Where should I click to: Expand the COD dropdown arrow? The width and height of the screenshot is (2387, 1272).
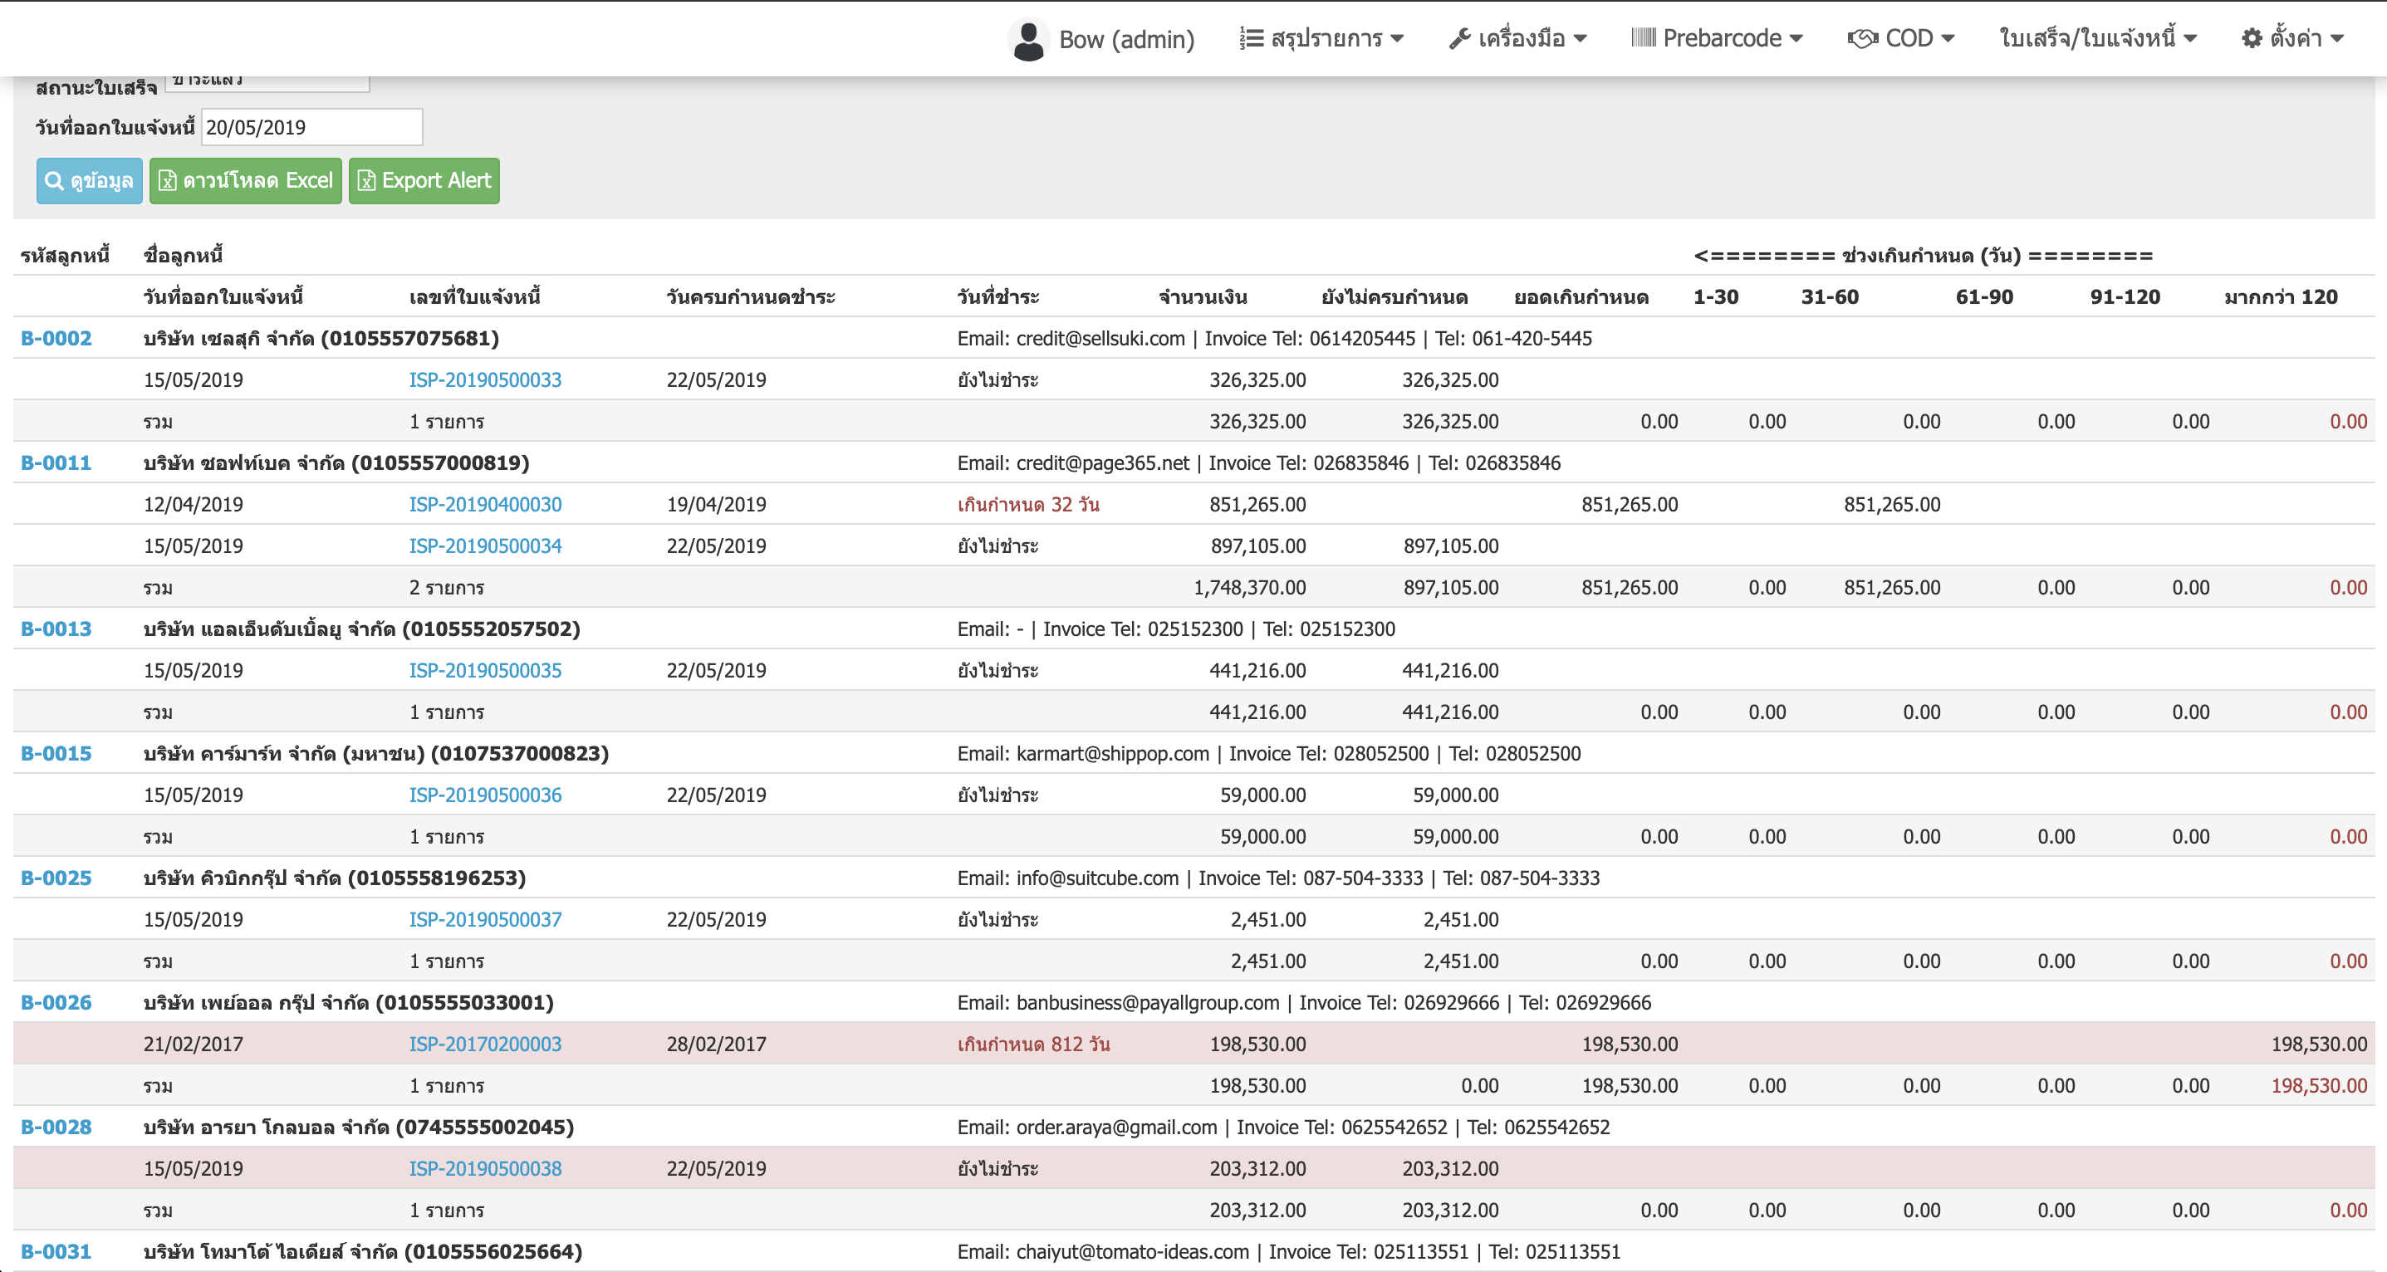[1948, 39]
